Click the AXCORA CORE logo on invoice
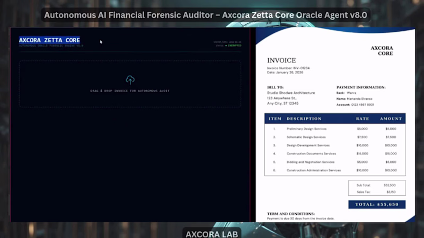Image resolution: width=424 pixels, height=238 pixels. point(382,51)
